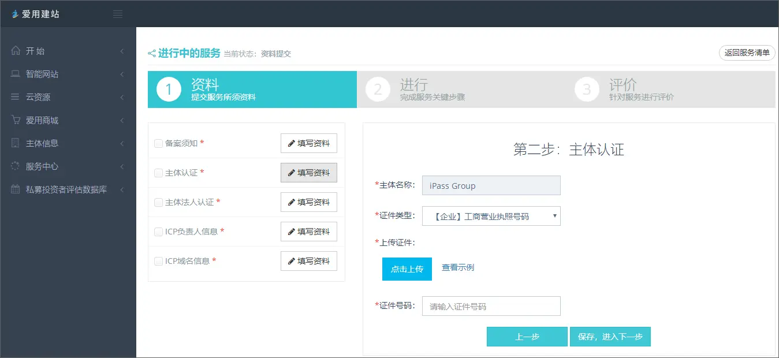
Task: Tick the 备案须知 checkbox
Action: (x=158, y=143)
